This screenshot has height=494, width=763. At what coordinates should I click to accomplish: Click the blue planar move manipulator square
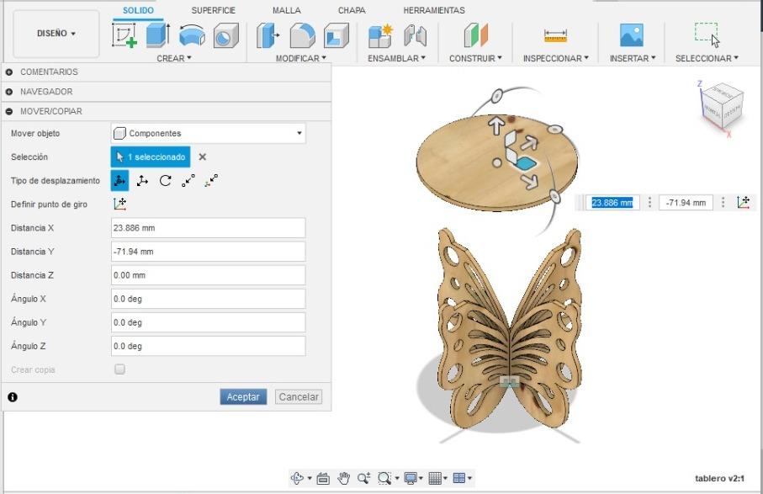525,163
